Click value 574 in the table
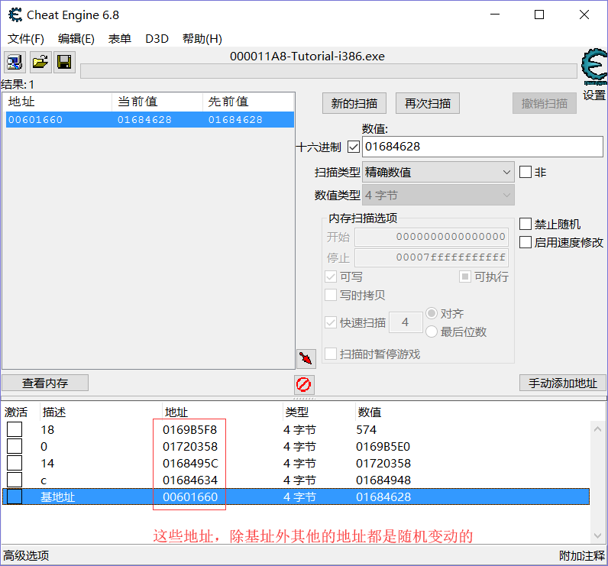Image resolution: width=608 pixels, height=566 pixels. 367,429
